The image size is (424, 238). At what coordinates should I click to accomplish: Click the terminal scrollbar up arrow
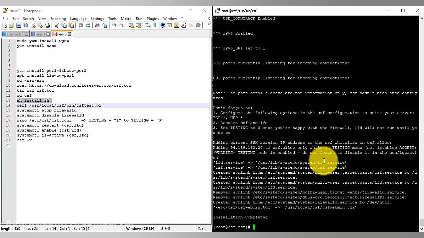click(x=421, y=19)
